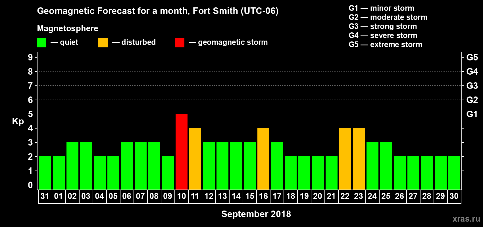Click the orange disturbed legend swatch
The height and width of the screenshot is (227, 483).
pyautogui.click(x=103, y=43)
